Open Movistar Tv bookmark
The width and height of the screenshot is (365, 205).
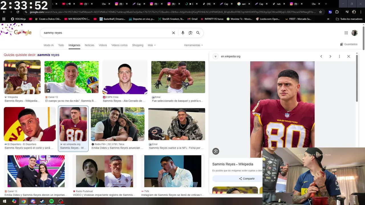click(239, 19)
